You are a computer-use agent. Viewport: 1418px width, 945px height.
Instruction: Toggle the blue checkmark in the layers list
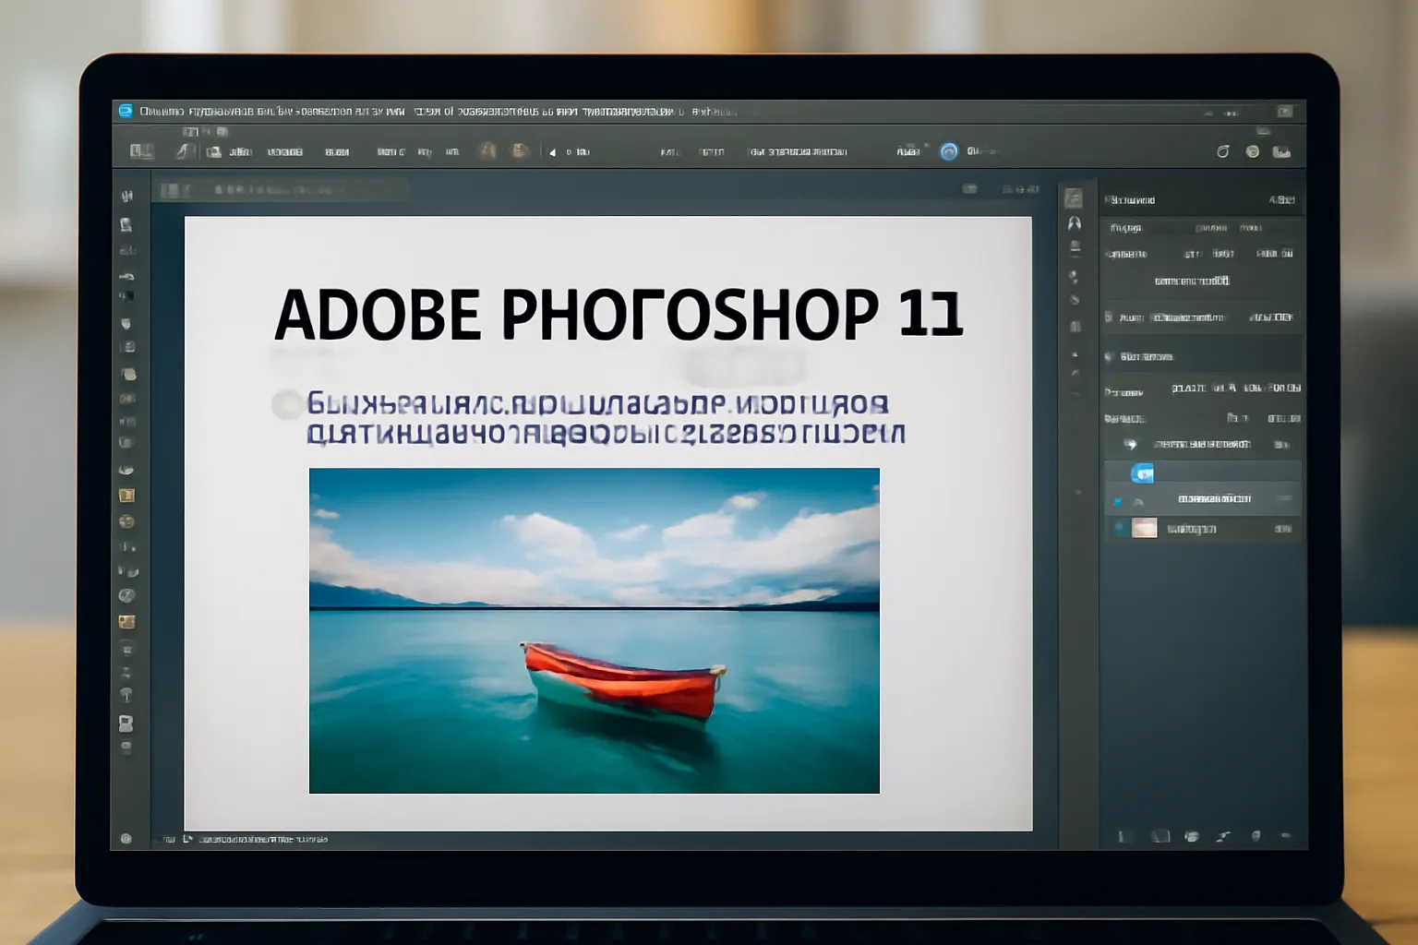[x=1117, y=501]
